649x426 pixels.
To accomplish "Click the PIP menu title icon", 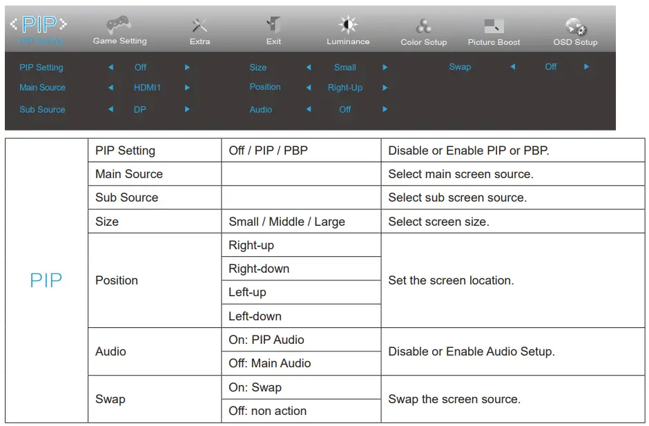I will click(39, 25).
